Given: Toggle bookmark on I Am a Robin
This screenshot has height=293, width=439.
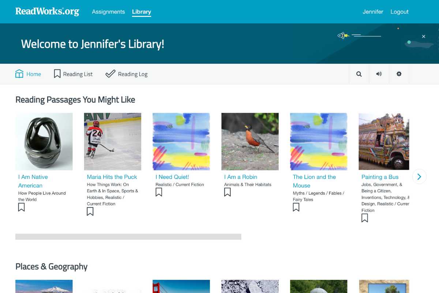Looking at the screenshot, I should coord(228,192).
